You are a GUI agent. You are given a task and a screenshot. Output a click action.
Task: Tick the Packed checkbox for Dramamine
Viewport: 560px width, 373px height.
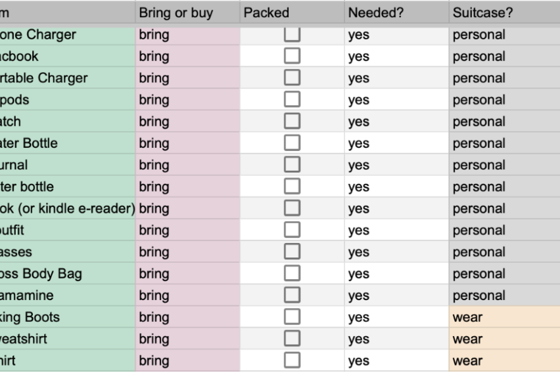click(292, 296)
